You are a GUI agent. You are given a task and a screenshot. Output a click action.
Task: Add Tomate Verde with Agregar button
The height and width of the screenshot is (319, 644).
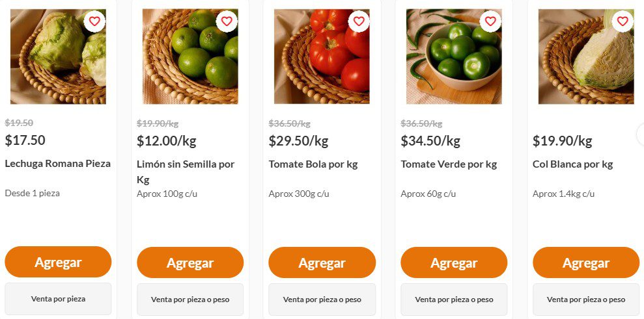[454, 262]
